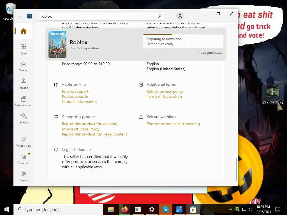Maximize the Microsoft Store window
This screenshot has height=215, width=287.
218,14
